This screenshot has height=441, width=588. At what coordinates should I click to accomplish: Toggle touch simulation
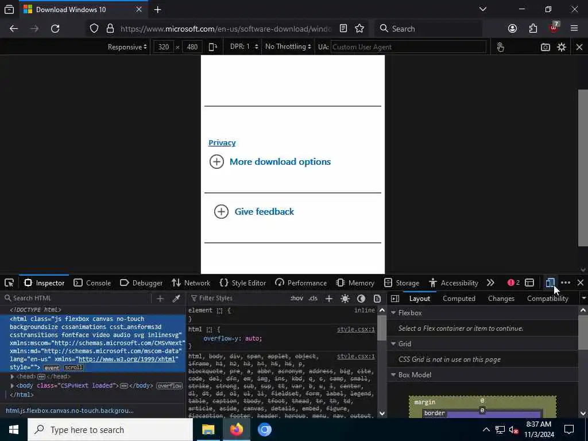(500, 47)
